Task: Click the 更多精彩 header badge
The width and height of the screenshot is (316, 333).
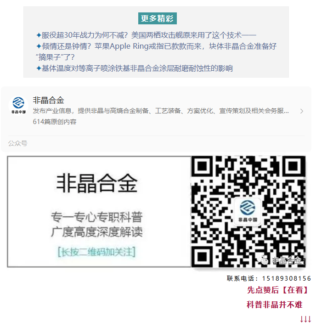Action: tap(158, 18)
